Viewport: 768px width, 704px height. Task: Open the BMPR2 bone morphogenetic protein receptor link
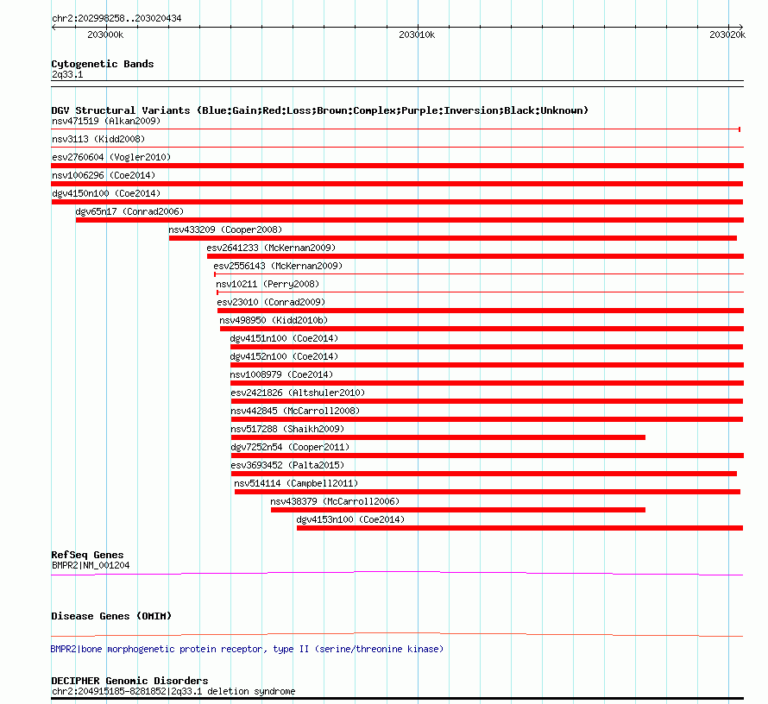pyautogui.click(x=247, y=649)
